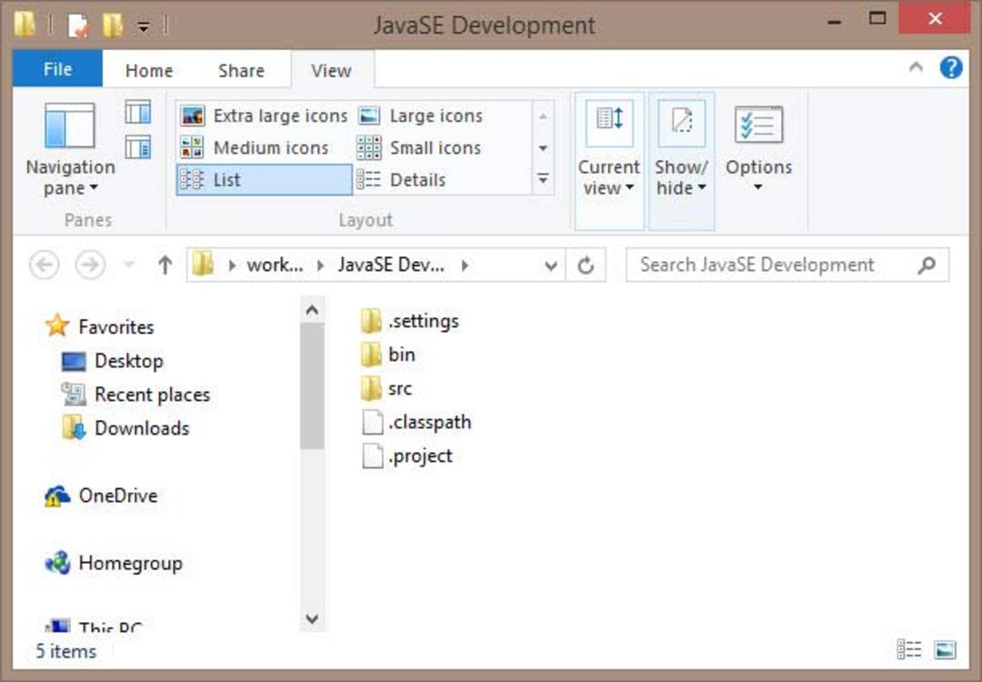Switch to large thumbnails view in status bar
This screenshot has width=982, height=682.
click(945, 650)
